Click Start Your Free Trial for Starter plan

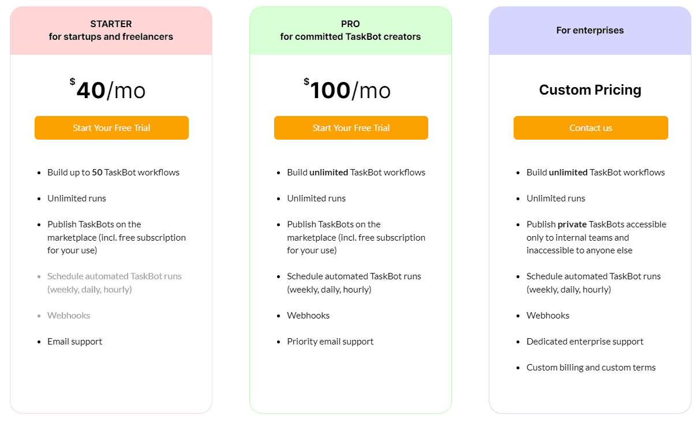111,128
